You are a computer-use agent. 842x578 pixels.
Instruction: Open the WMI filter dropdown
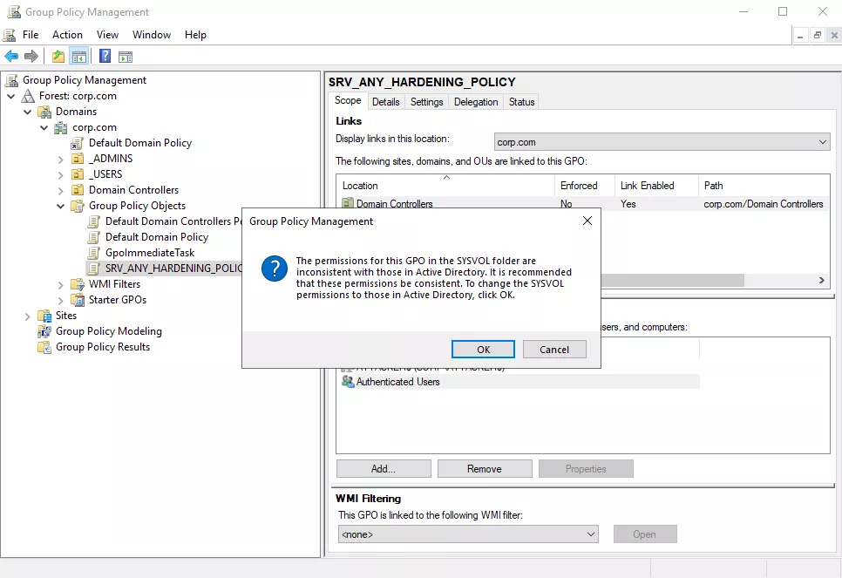click(x=468, y=534)
